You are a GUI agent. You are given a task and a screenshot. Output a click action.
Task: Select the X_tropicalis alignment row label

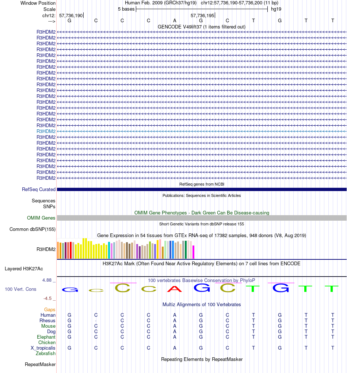point(43,348)
